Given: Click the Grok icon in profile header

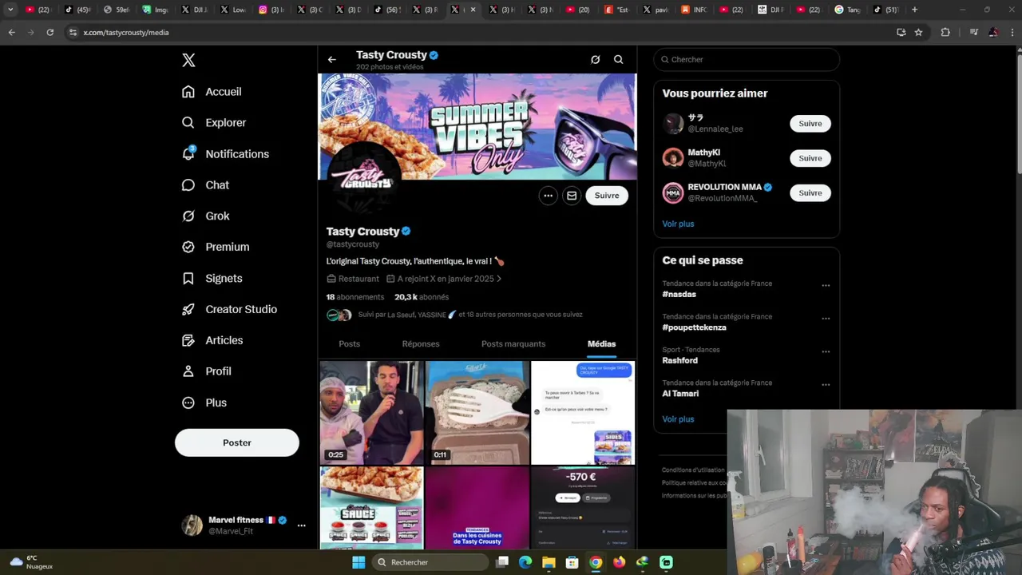Looking at the screenshot, I should click(x=595, y=60).
